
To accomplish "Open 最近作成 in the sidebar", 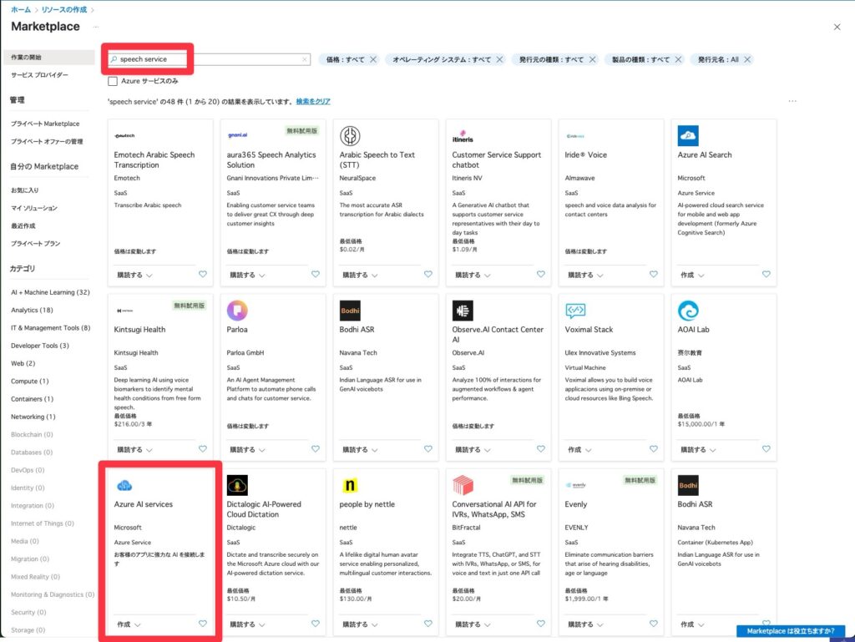I will (23, 225).
